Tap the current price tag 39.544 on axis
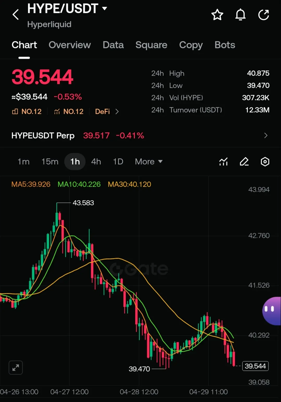 [x=255, y=366]
